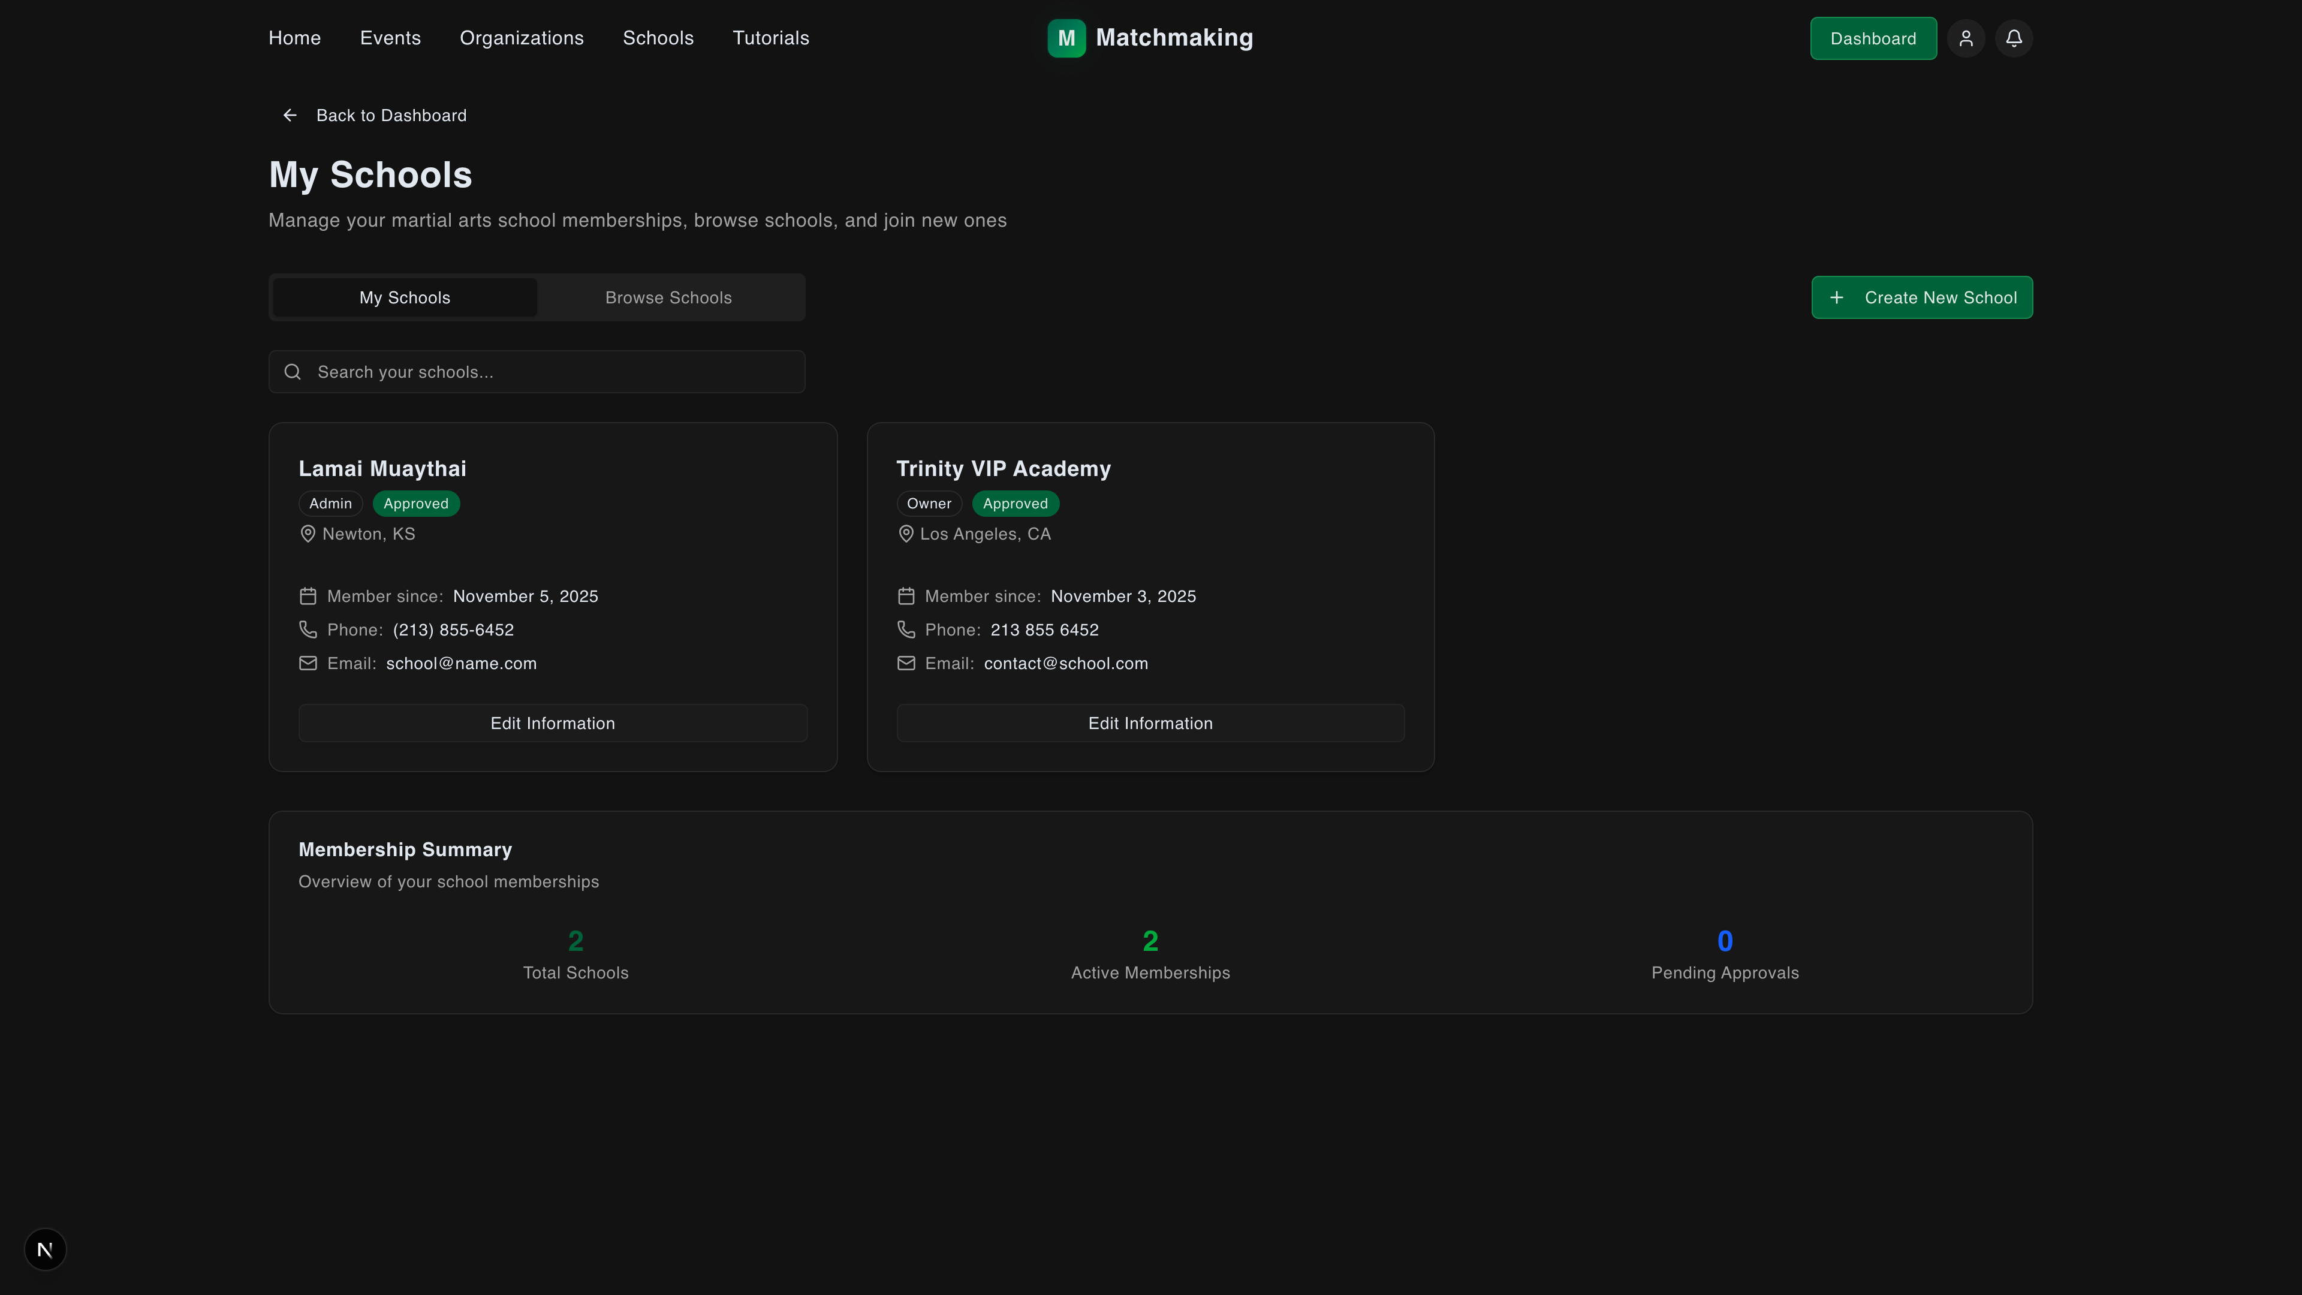Click the search magnifier icon
The height and width of the screenshot is (1295, 2302).
tap(292, 372)
